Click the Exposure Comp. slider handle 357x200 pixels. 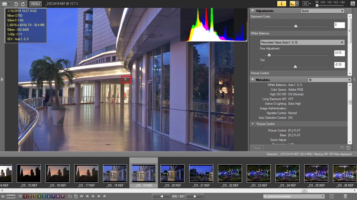(x=296, y=26)
